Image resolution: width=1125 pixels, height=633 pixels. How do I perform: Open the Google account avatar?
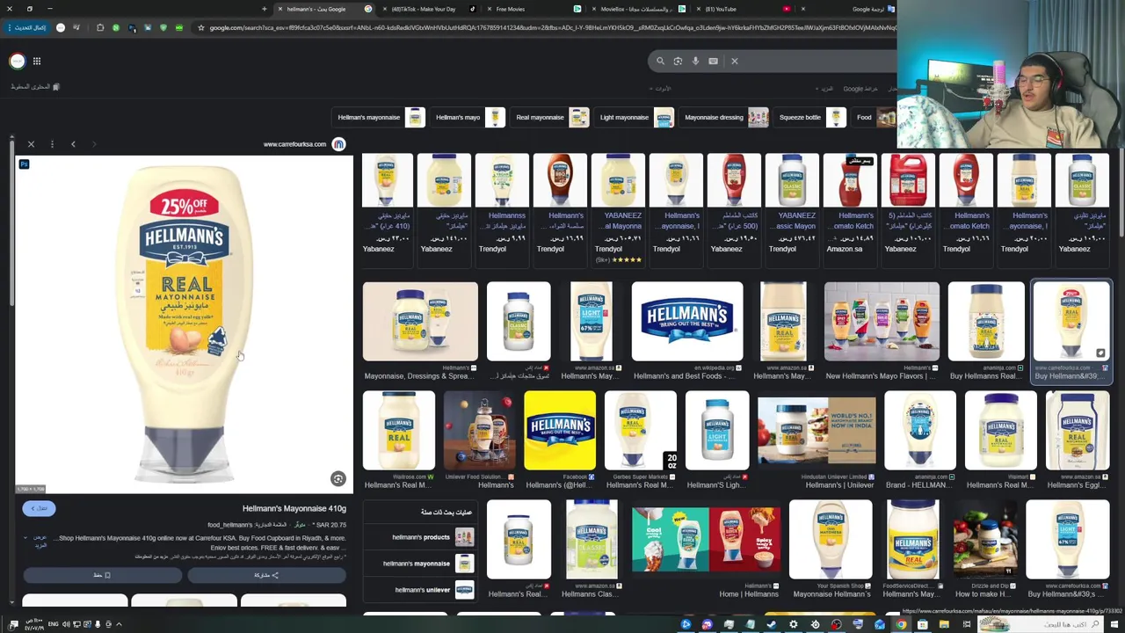[17, 62]
